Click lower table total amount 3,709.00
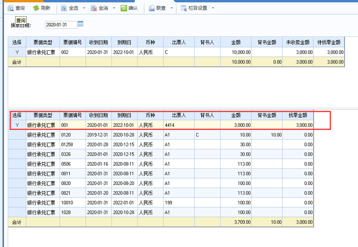 coord(236,222)
